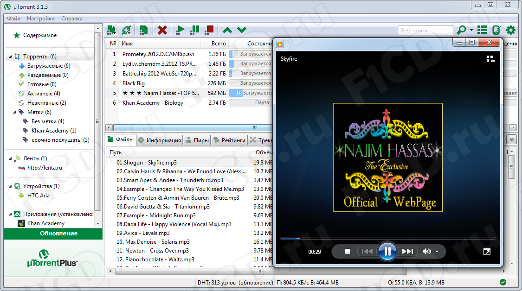Image resolution: width=522 pixels, height=291 pixels.
Task: Click the web search magnifier icon
Action: [x=461, y=30]
